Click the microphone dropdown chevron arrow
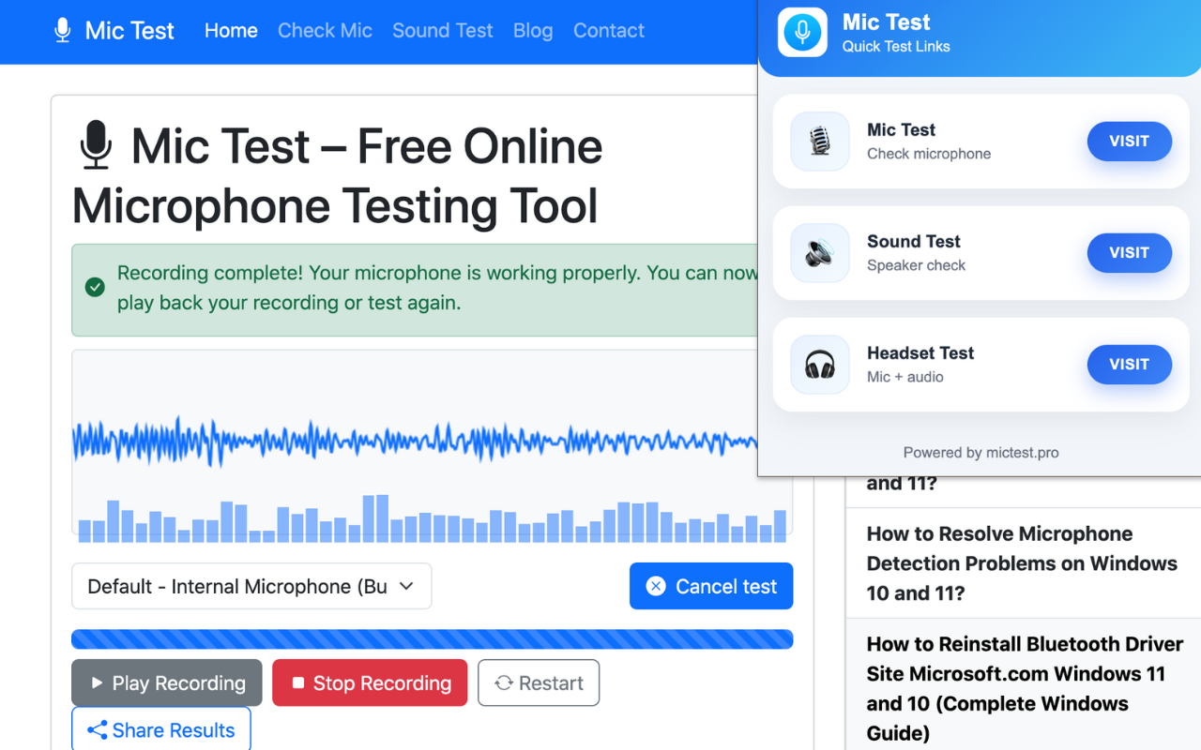Image resolution: width=1201 pixels, height=750 pixels. 406,586
